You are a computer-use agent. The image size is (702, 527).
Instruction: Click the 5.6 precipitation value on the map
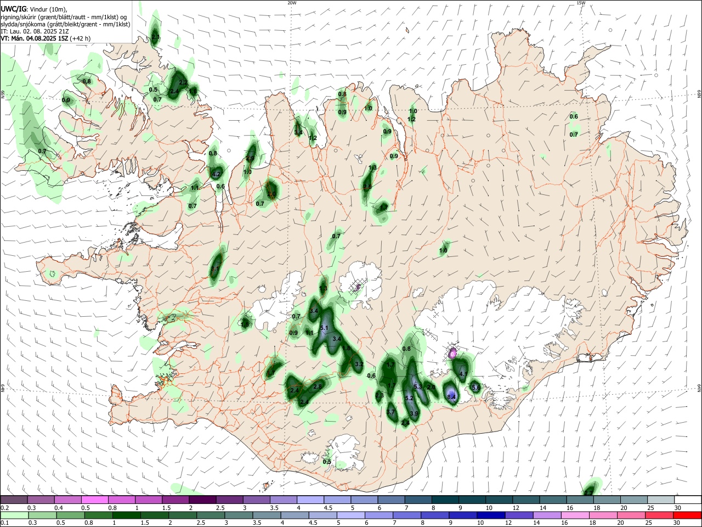click(x=476, y=388)
